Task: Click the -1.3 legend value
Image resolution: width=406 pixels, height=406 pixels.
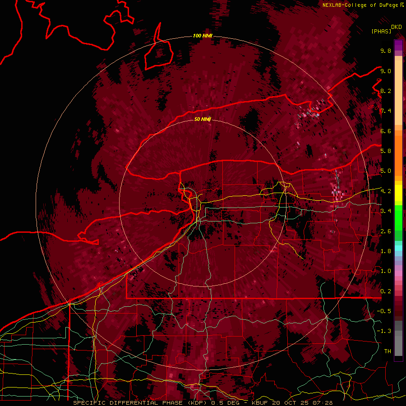Action: click(x=384, y=331)
